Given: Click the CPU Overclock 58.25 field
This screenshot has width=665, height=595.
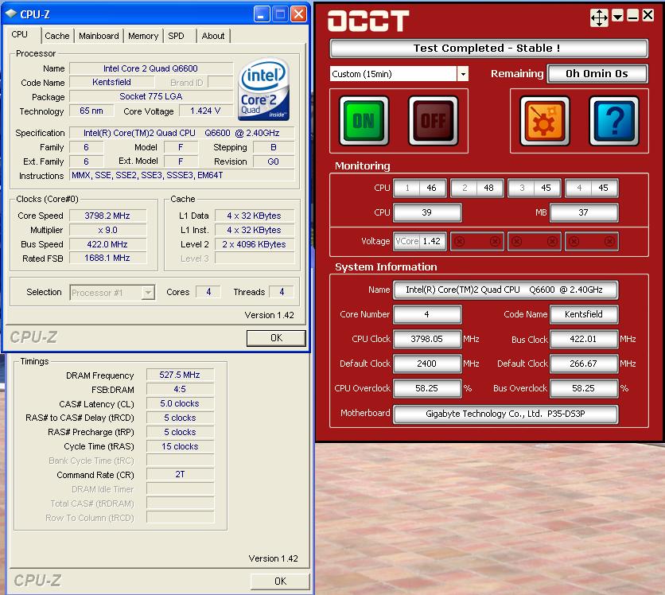Looking at the screenshot, I should pos(427,388).
